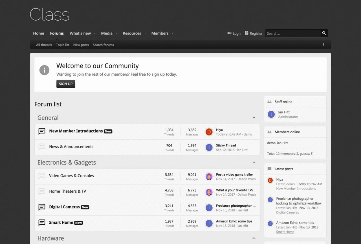Click Dalton Prock's avatar in Video Games row
This screenshot has width=361, height=244.
click(209, 177)
